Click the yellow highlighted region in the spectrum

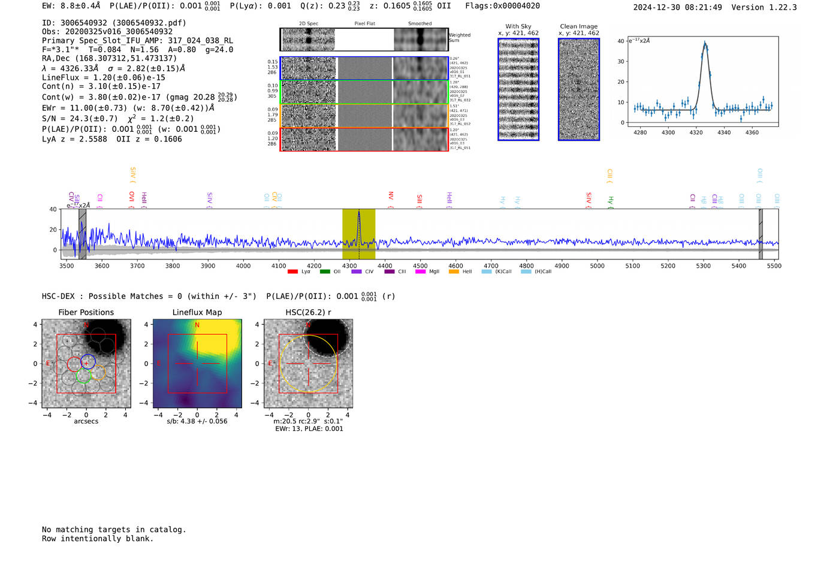pyautogui.click(x=359, y=234)
